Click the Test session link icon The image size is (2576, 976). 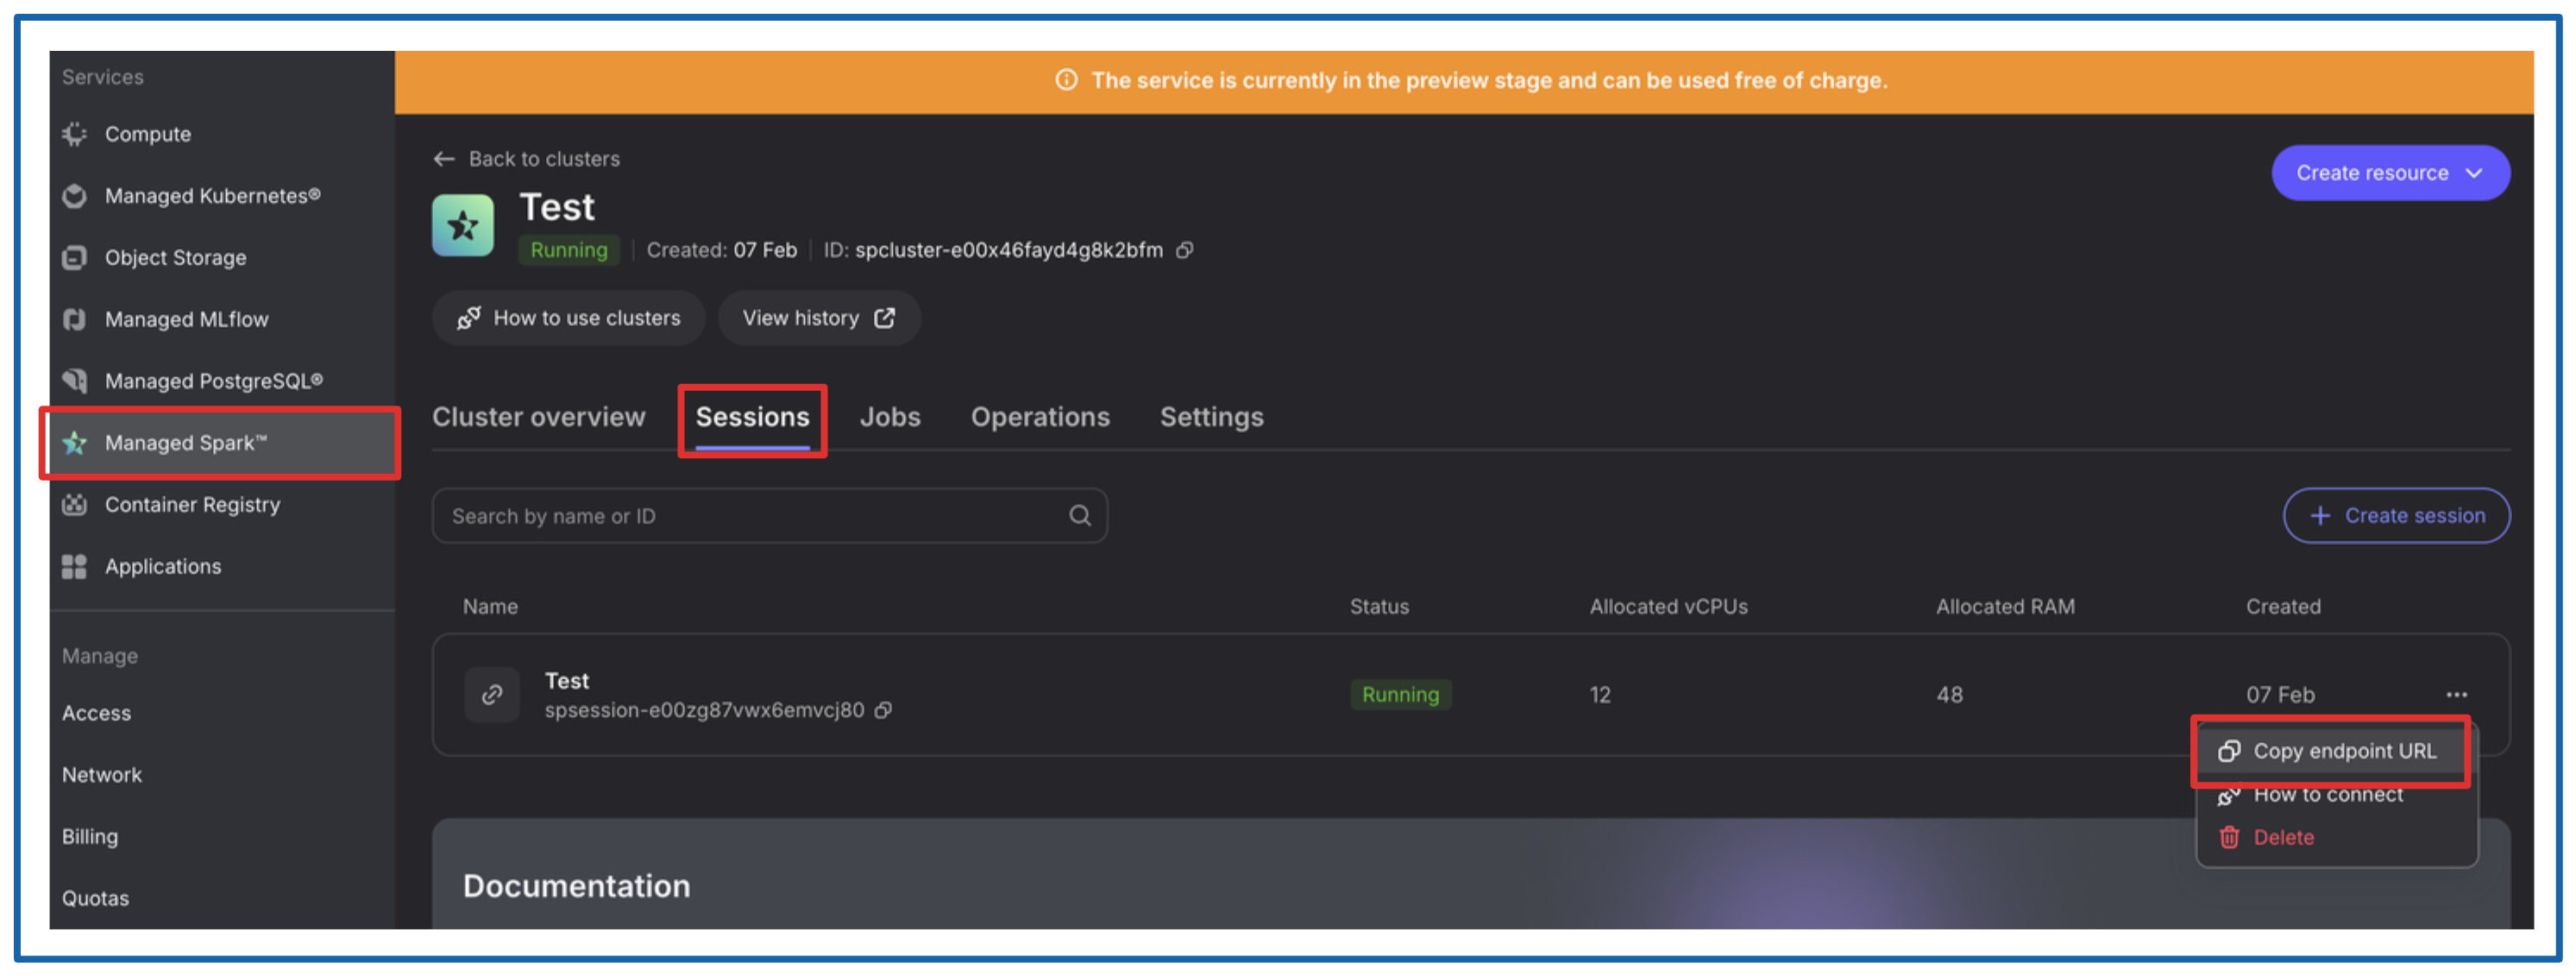click(492, 694)
